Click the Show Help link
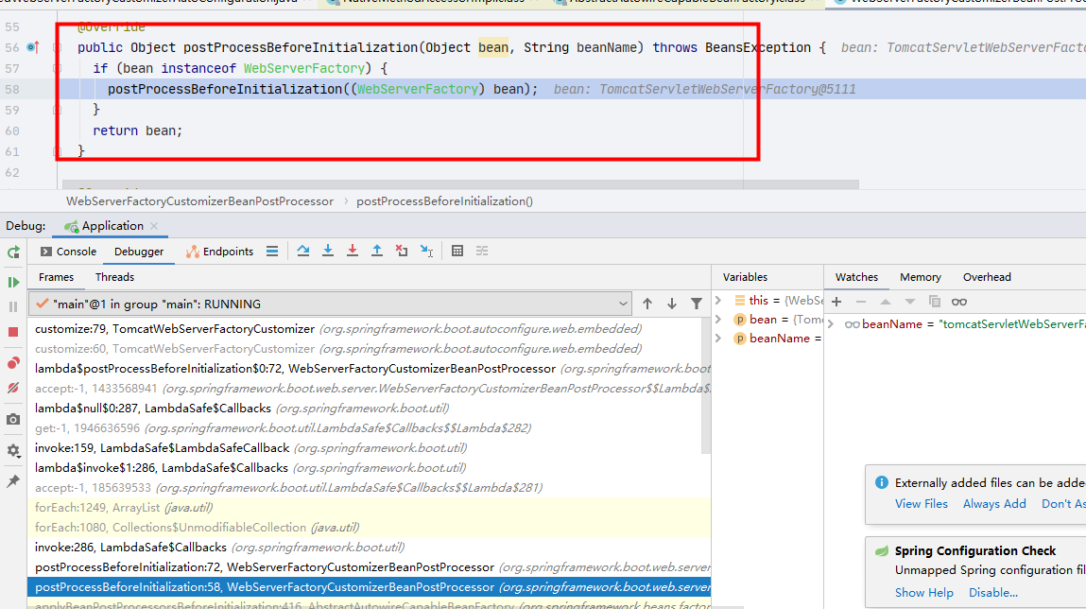The width and height of the screenshot is (1086, 609). [923, 593]
